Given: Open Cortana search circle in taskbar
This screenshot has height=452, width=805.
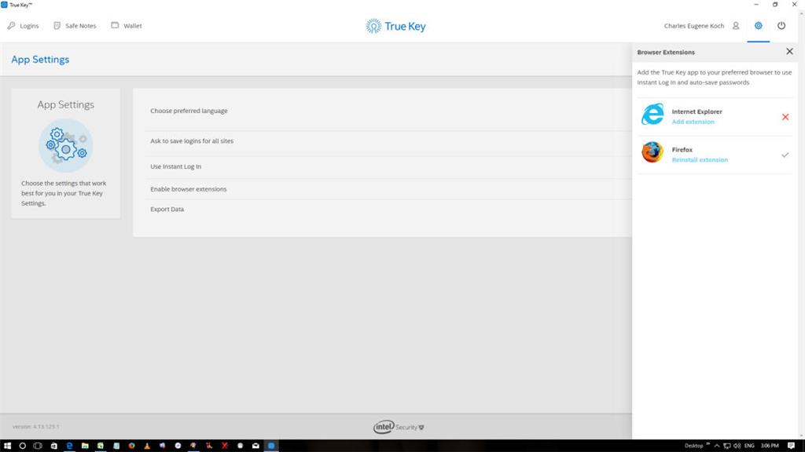Looking at the screenshot, I should pos(23,446).
